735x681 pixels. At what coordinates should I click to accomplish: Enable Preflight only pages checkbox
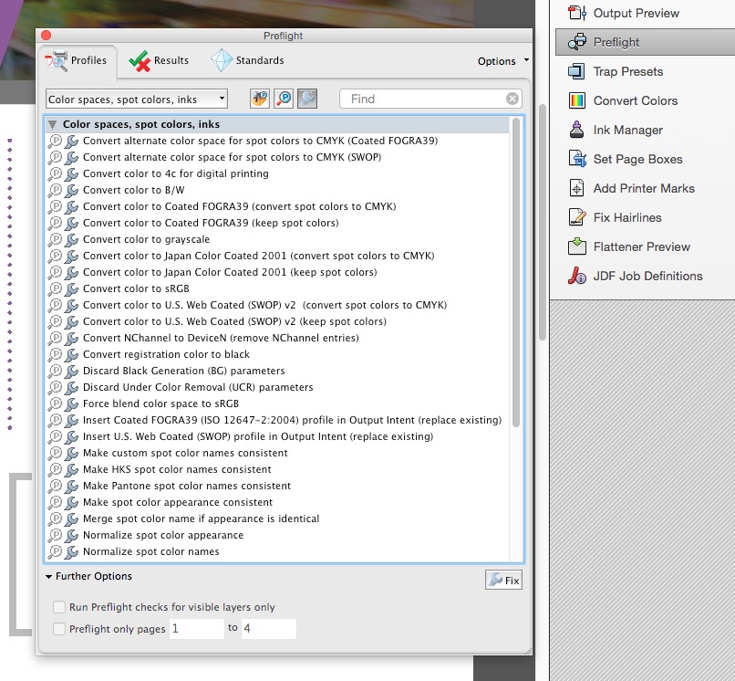(x=59, y=628)
